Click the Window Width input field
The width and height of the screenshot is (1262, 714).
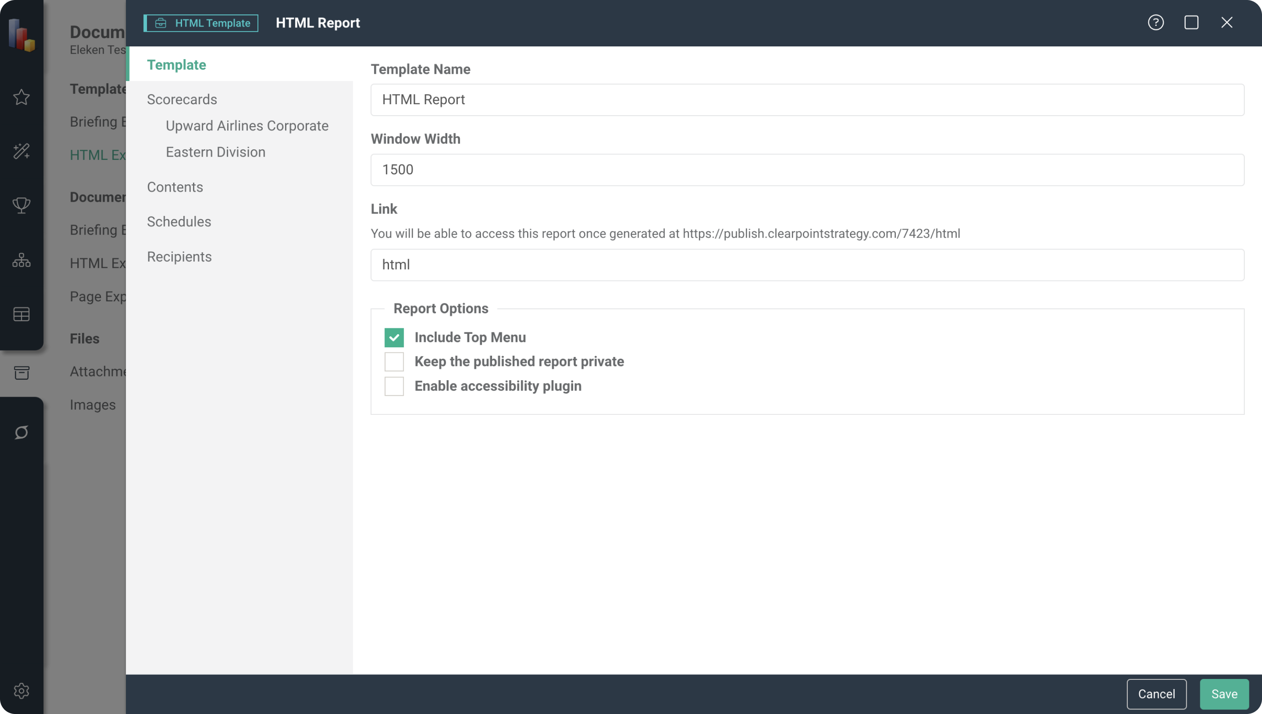coord(807,170)
